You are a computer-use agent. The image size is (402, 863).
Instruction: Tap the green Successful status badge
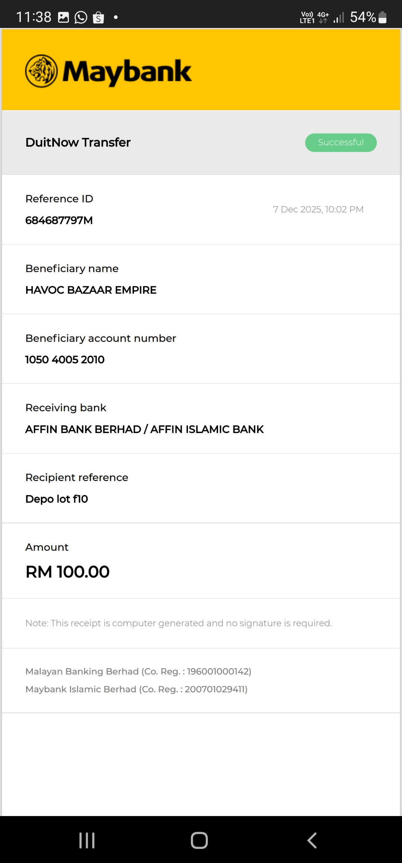coord(341,143)
